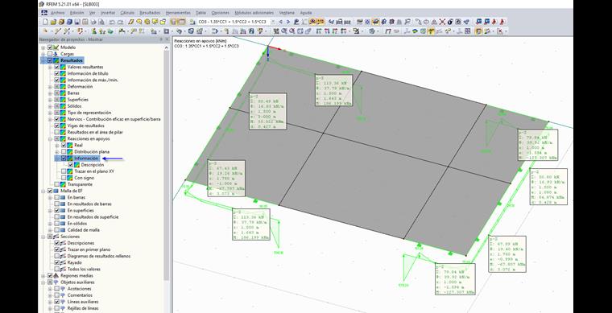Select Vigas de resultados tree label
The height and width of the screenshot is (313, 612).
pos(85,126)
